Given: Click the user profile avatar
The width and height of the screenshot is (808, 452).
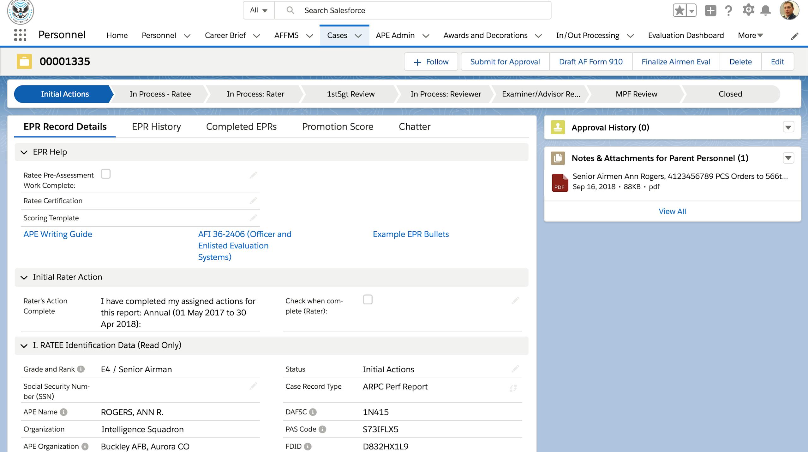Looking at the screenshot, I should click(x=791, y=10).
